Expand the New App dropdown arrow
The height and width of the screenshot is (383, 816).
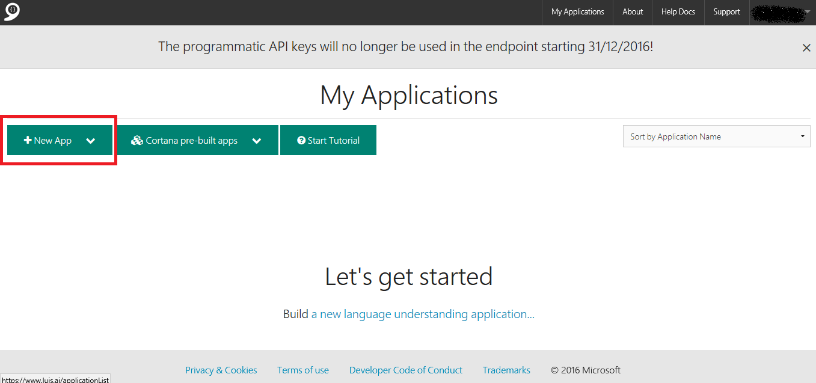coord(91,141)
